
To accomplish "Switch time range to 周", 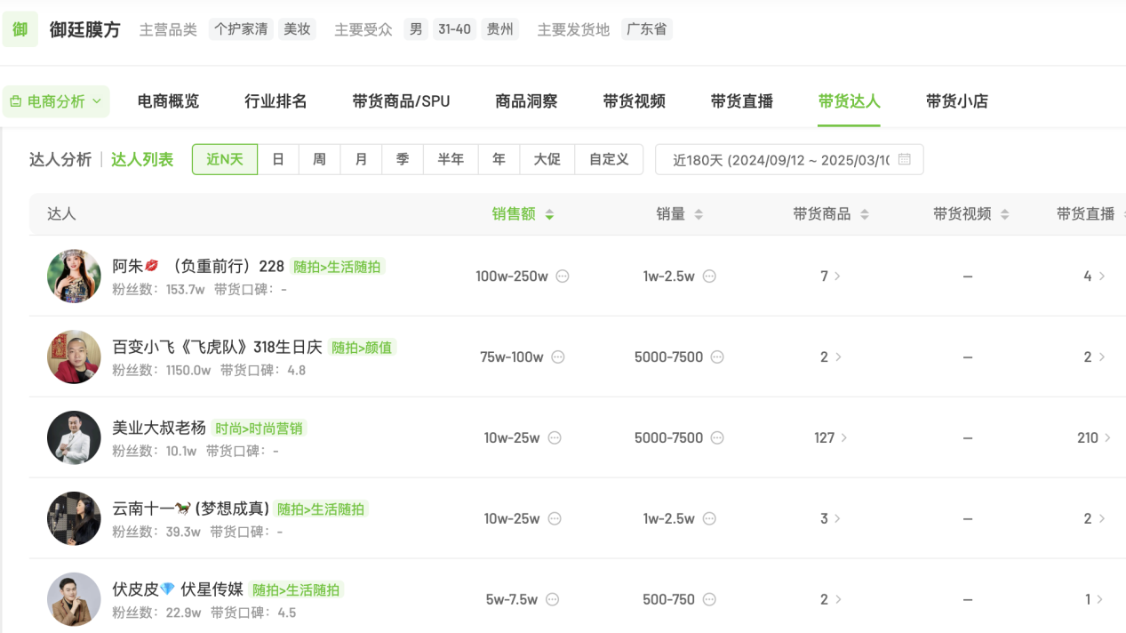I will pos(319,160).
